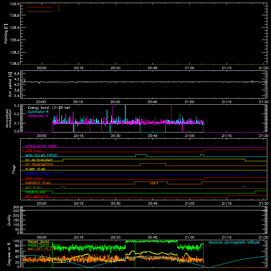
Task: Click 21:15 time label under Flags plot
Action: point(227,204)
